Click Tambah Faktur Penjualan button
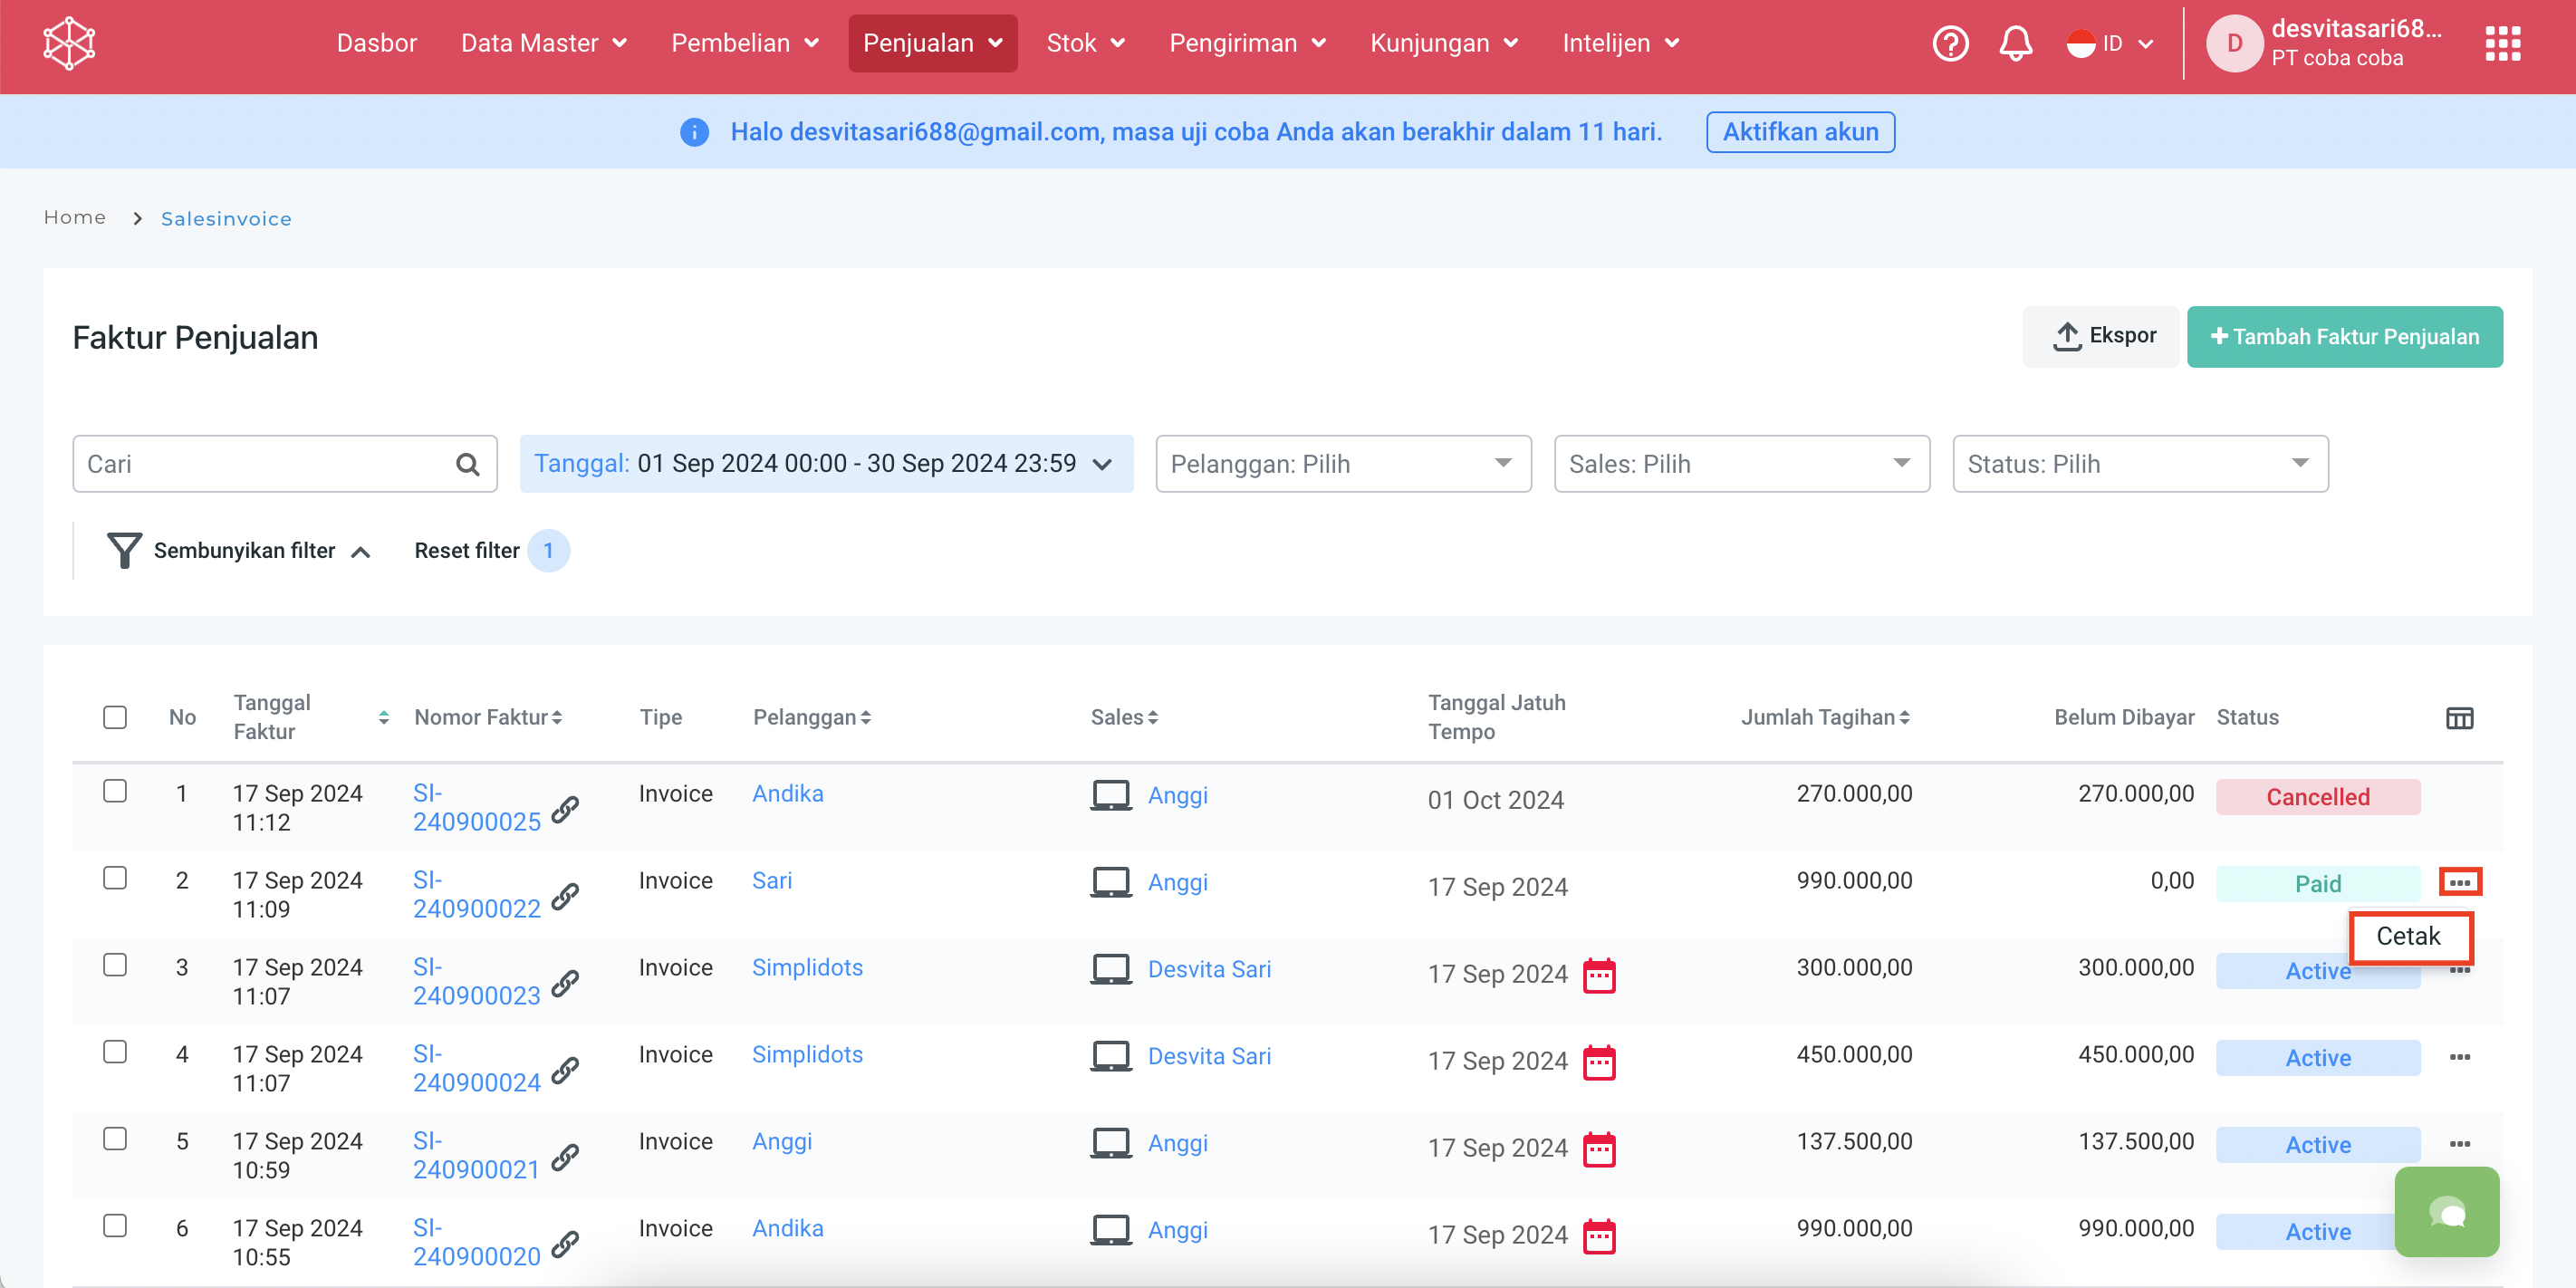This screenshot has width=2576, height=1288. 2344,337
